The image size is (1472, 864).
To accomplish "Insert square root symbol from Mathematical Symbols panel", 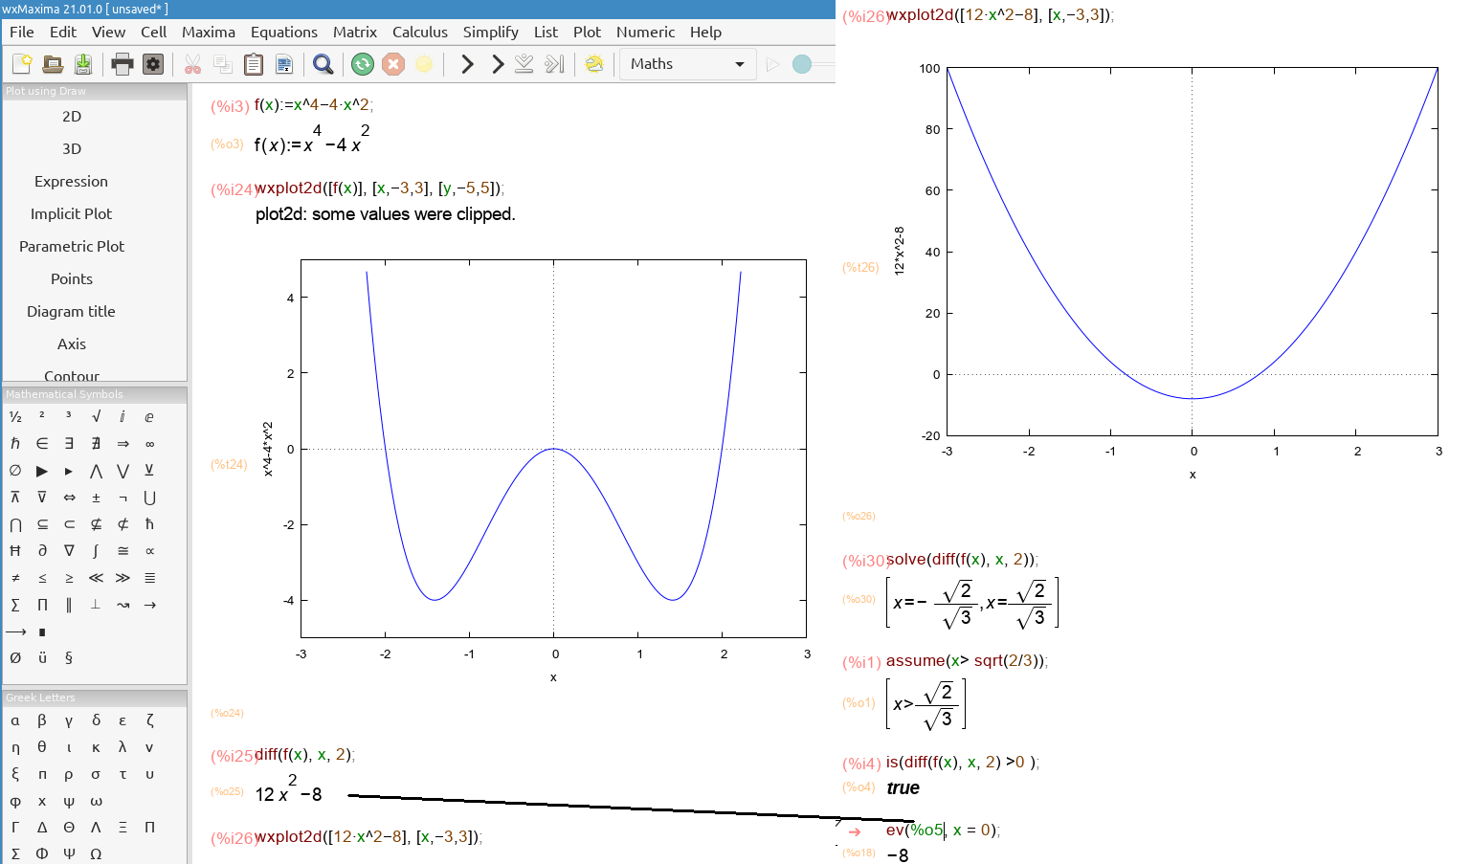I will click(96, 416).
